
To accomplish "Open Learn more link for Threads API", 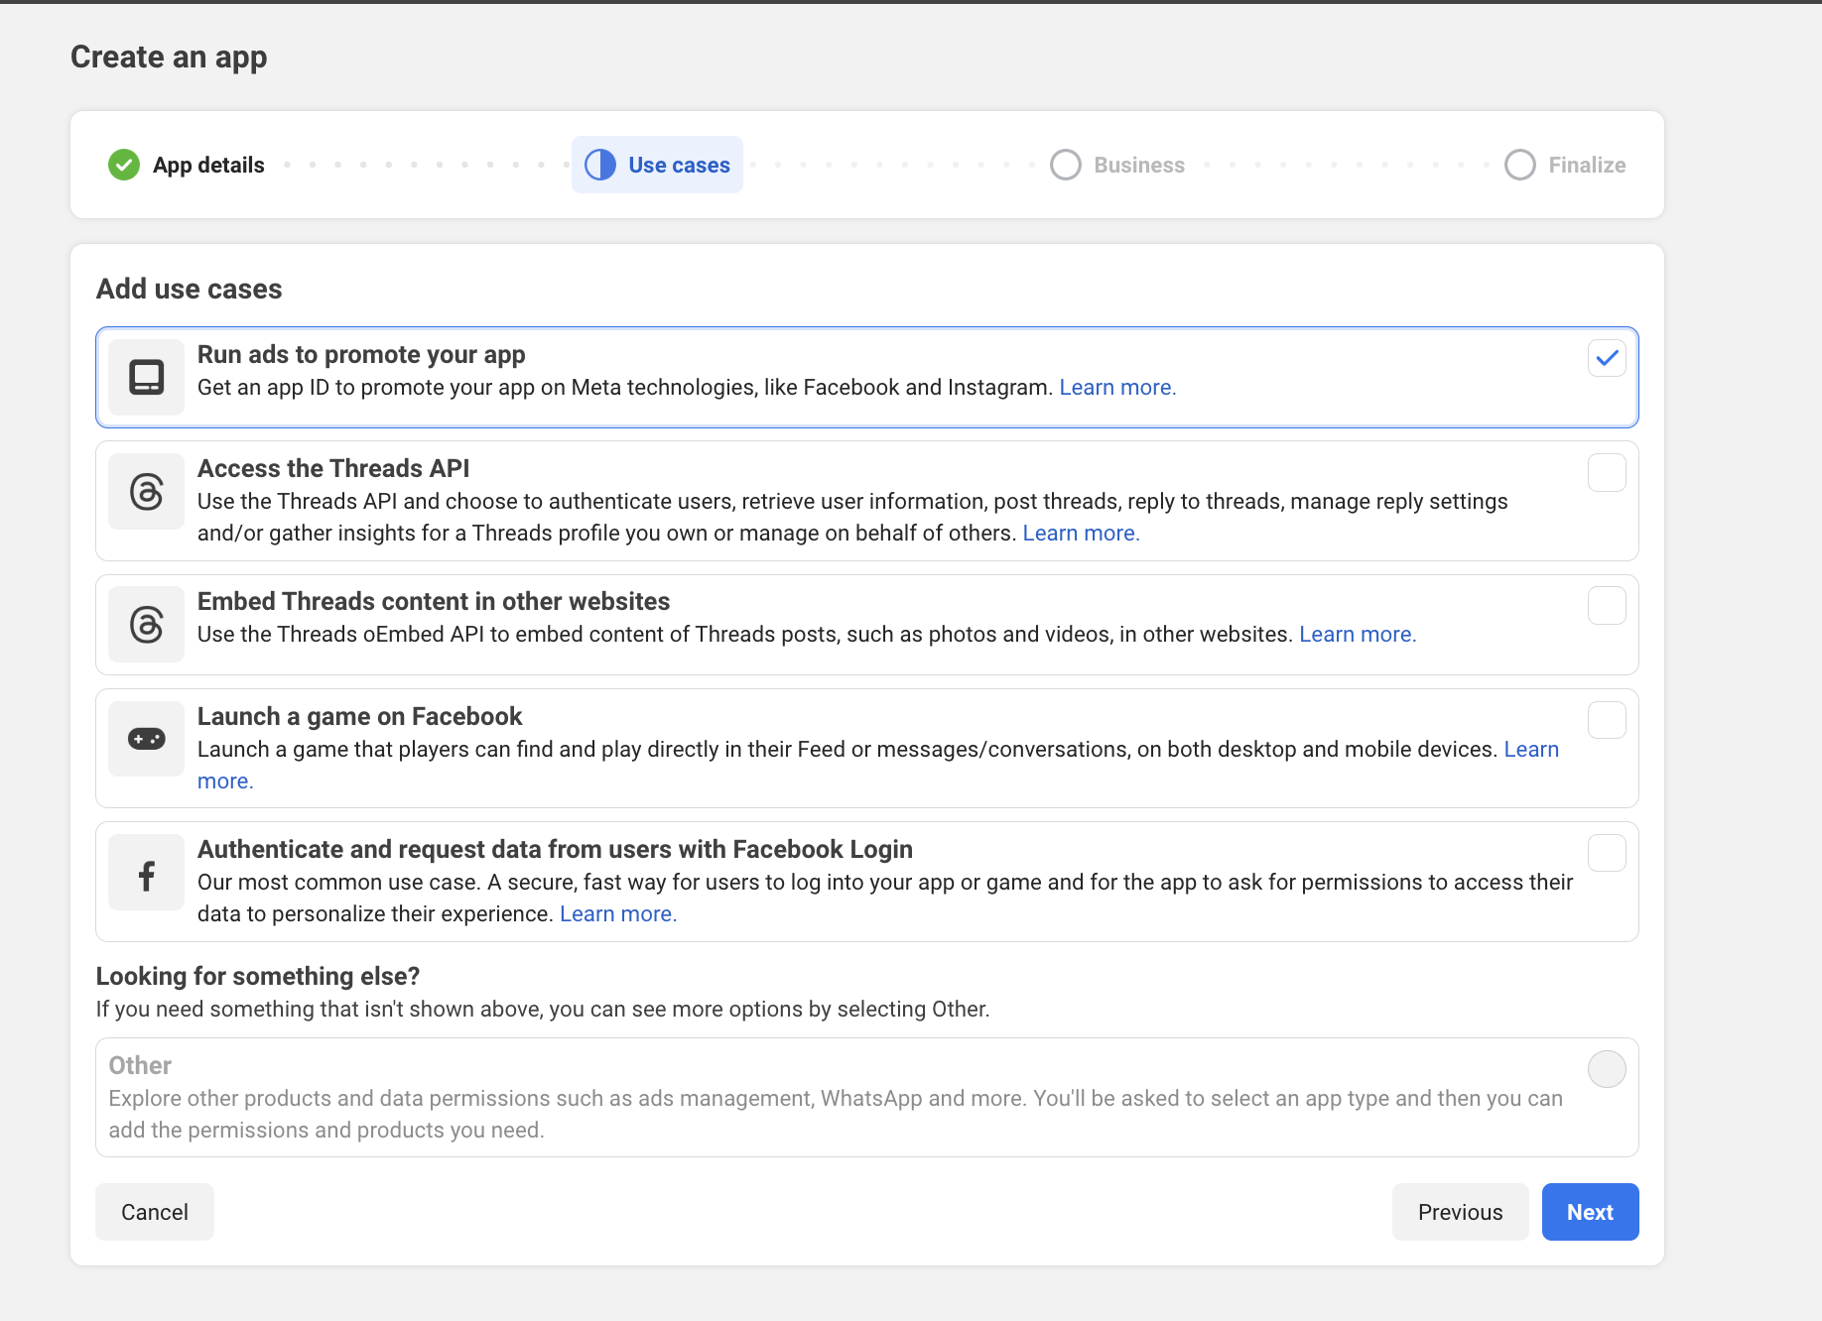I will pos(1081,534).
